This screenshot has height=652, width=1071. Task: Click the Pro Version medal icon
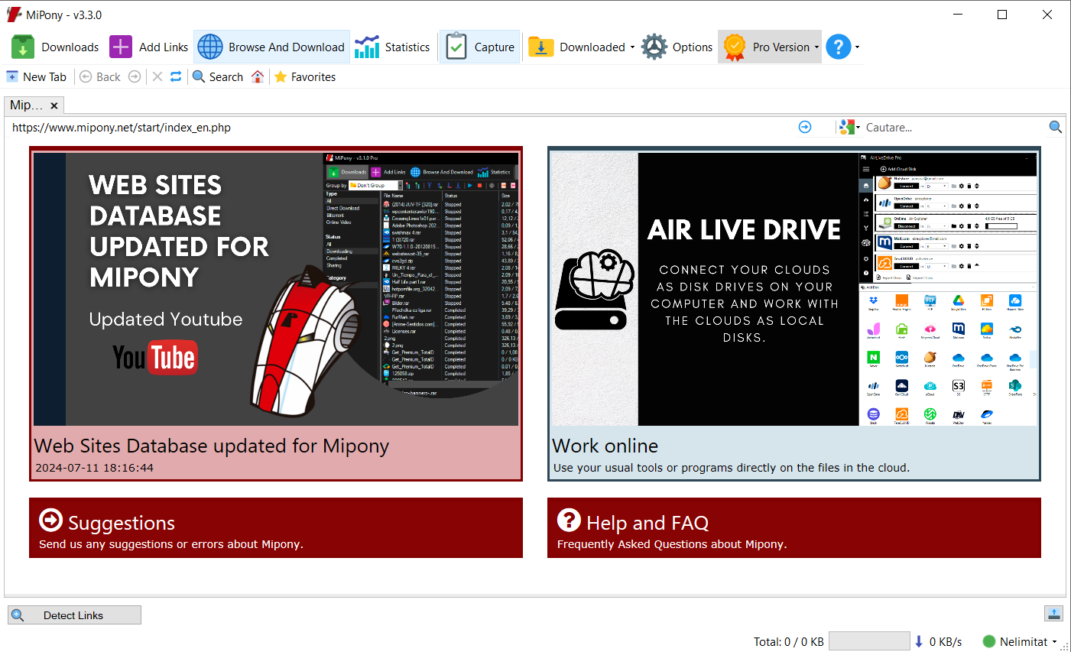[735, 47]
